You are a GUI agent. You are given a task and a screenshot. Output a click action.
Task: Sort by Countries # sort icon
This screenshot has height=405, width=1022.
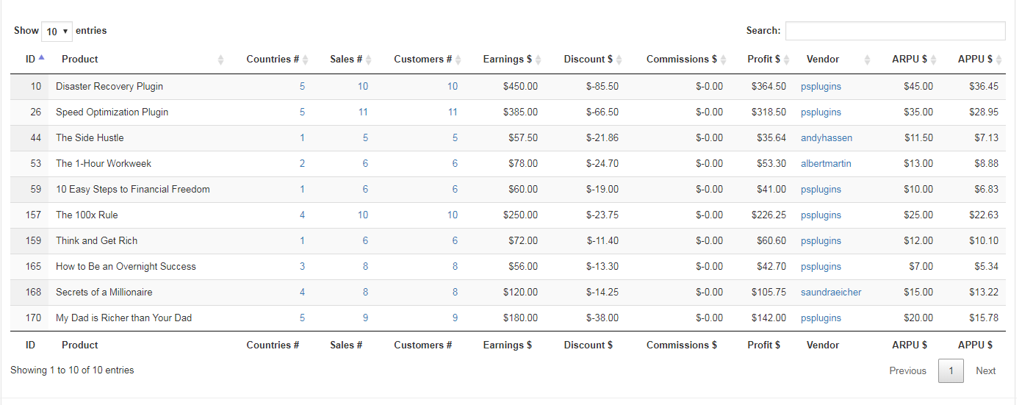pos(306,60)
